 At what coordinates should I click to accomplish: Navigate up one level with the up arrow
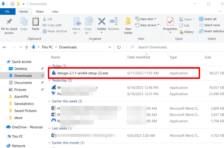(x=27, y=47)
